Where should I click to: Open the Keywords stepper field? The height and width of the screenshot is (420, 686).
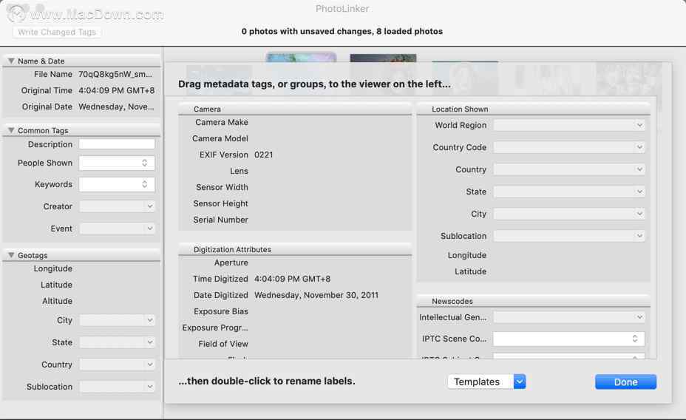(x=117, y=184)
